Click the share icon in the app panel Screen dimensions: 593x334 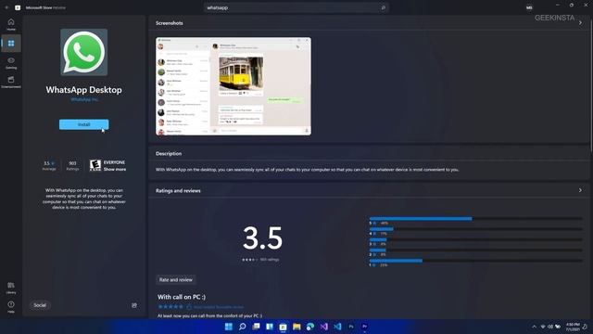coord(134,305)
